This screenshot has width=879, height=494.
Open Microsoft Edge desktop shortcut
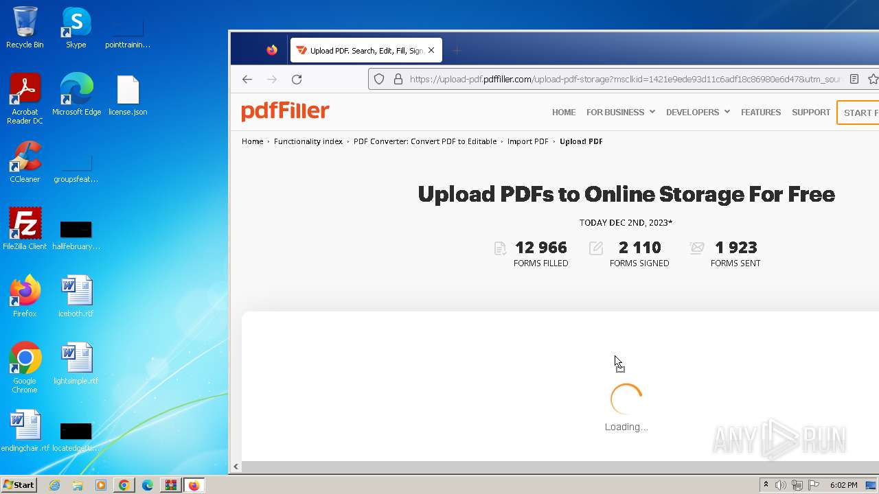(76, 95)
